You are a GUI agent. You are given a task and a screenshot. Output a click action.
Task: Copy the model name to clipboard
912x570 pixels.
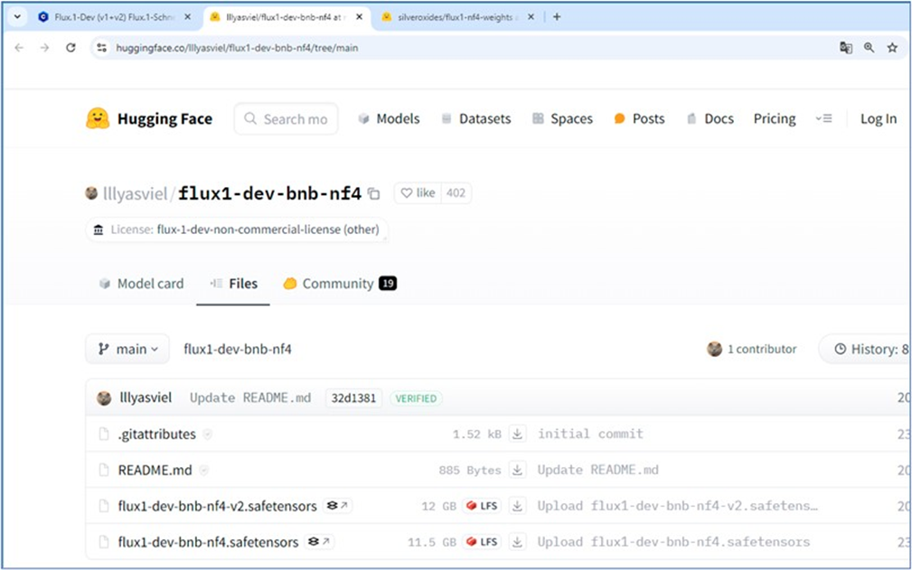tap(374, 194)
